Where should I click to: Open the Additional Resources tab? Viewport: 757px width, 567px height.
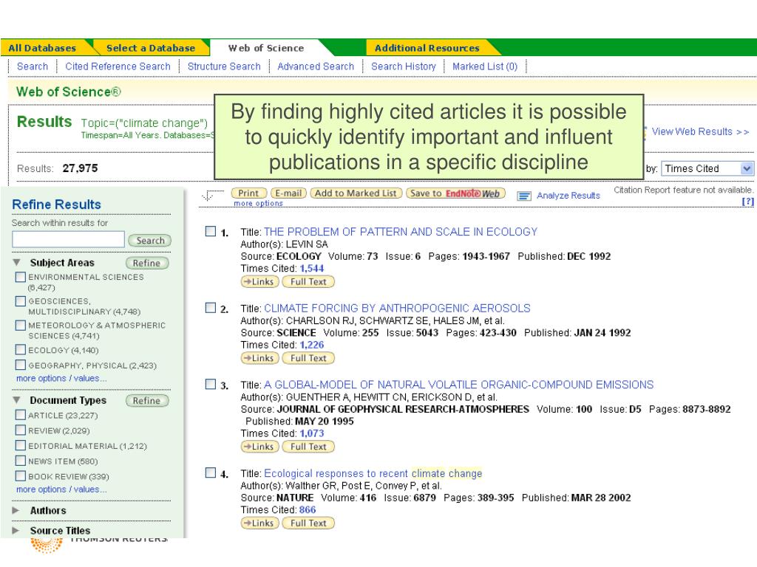427,48
